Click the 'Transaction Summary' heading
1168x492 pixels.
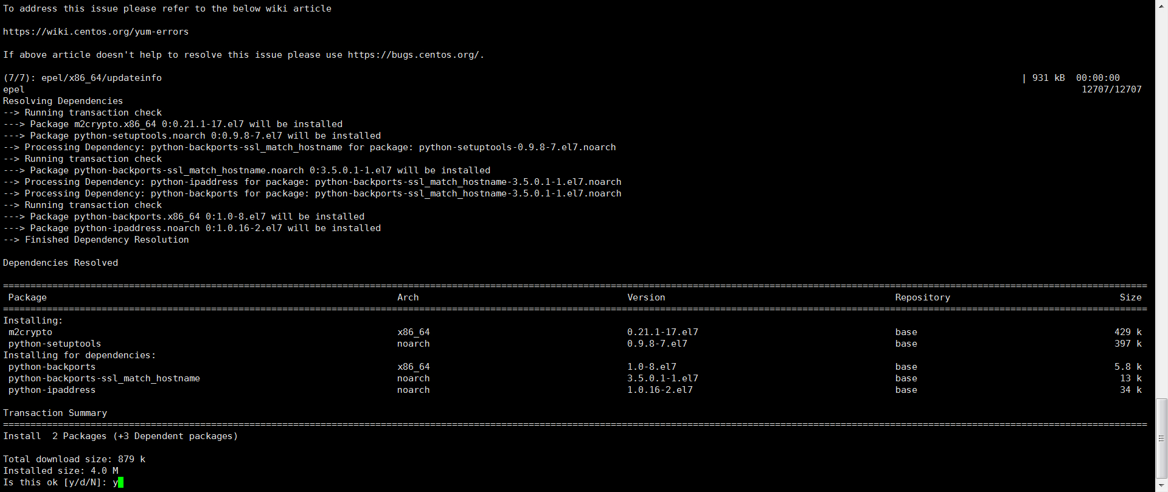(55, 413)
